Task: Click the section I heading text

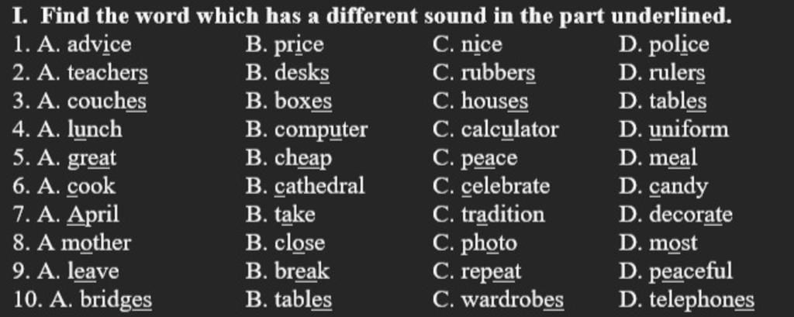Action: click(372, 16)
